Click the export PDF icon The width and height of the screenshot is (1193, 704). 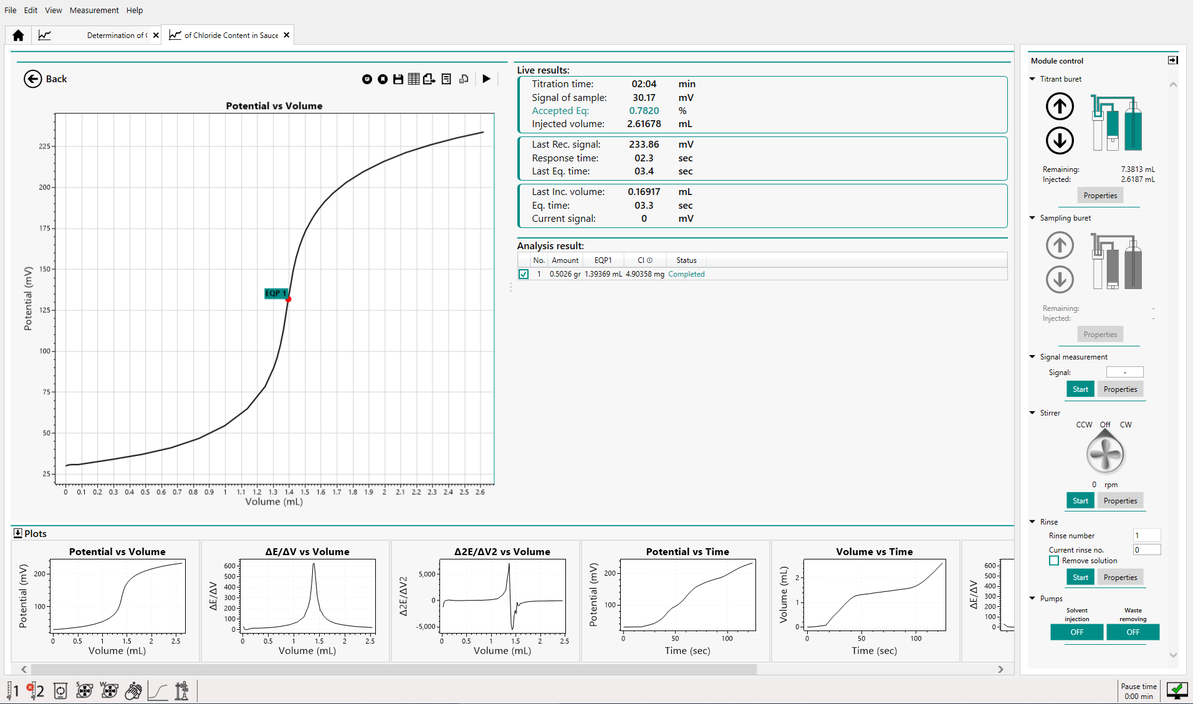(x=429, y=79)
